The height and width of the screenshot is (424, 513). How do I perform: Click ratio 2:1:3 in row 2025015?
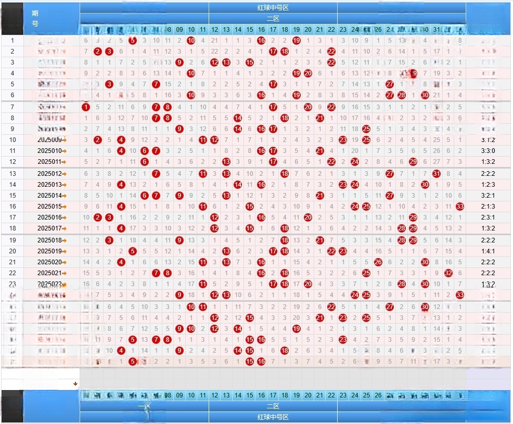pos(488,207)
